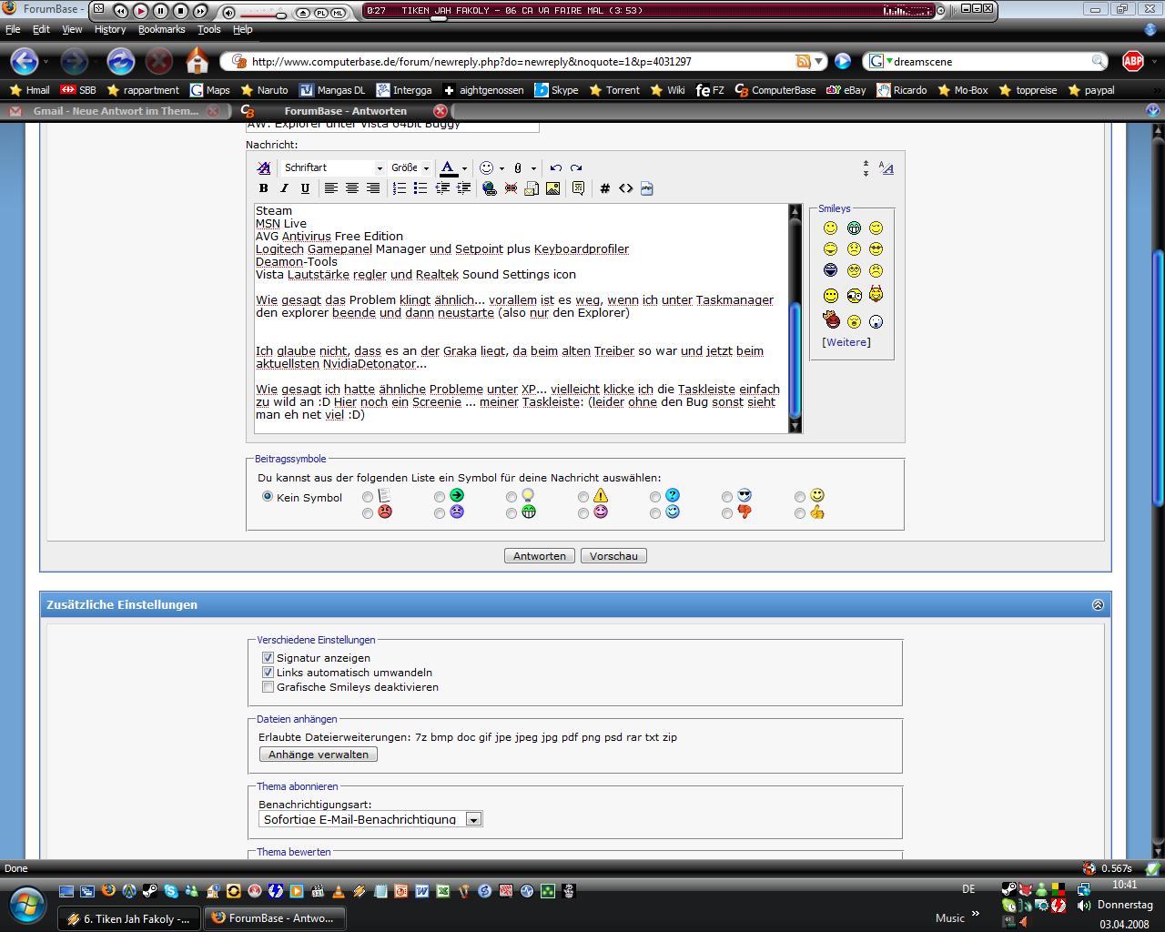
Task: Open the Edit menu
Action: point(42,29)
